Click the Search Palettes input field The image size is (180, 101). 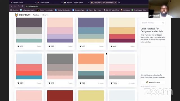(153, 23)
